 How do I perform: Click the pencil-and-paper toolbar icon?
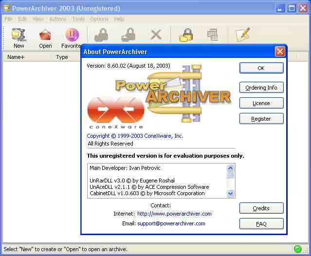tap(243, 35)
